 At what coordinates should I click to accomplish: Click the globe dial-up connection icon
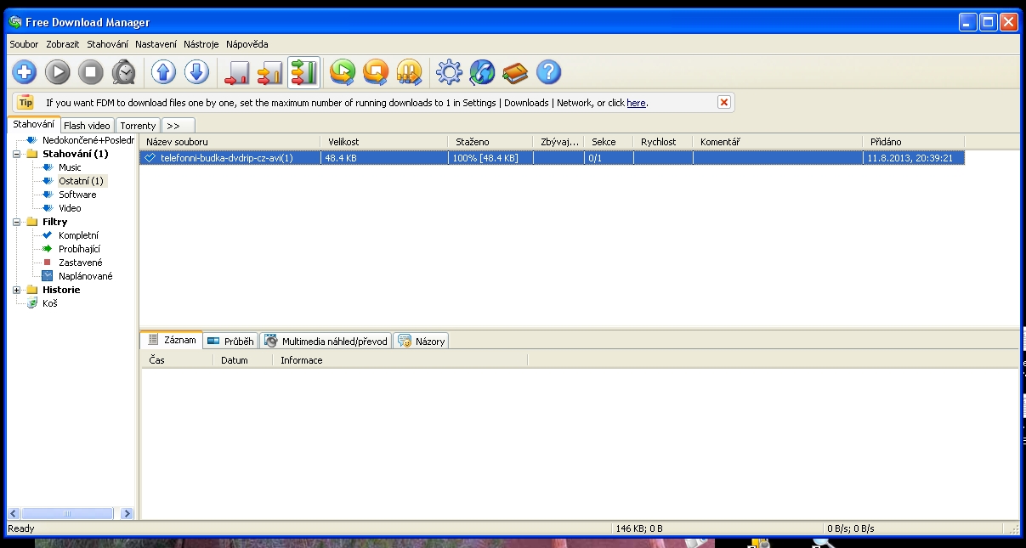pos(482,73)
